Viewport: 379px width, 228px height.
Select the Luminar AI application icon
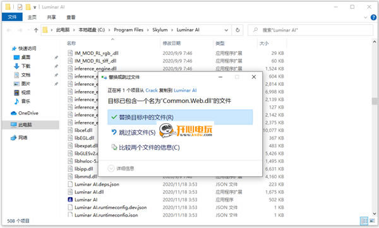coord(70,200)
